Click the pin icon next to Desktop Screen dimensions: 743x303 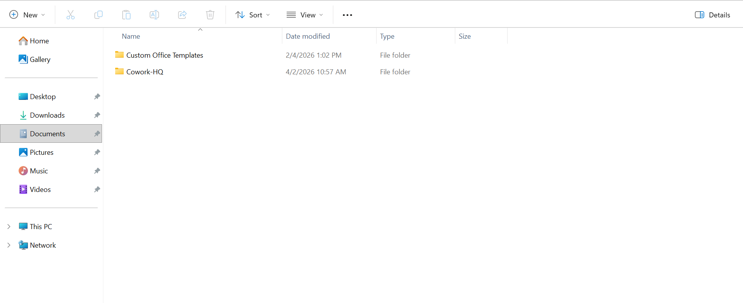[97, 96]
